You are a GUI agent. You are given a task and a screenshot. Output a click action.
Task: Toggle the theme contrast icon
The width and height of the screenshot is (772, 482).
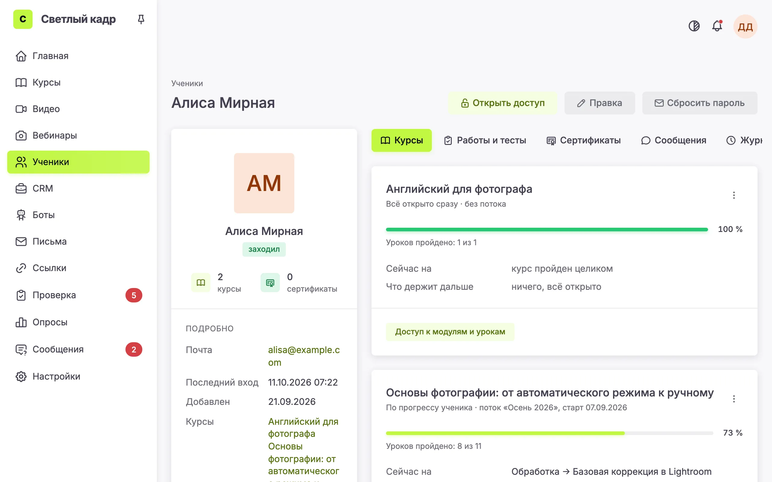[694, 26]
